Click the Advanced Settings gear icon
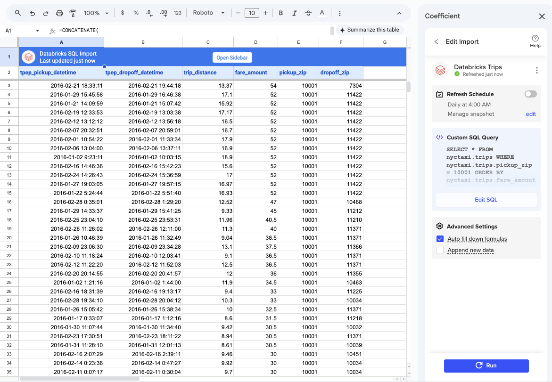 point(440,226)
